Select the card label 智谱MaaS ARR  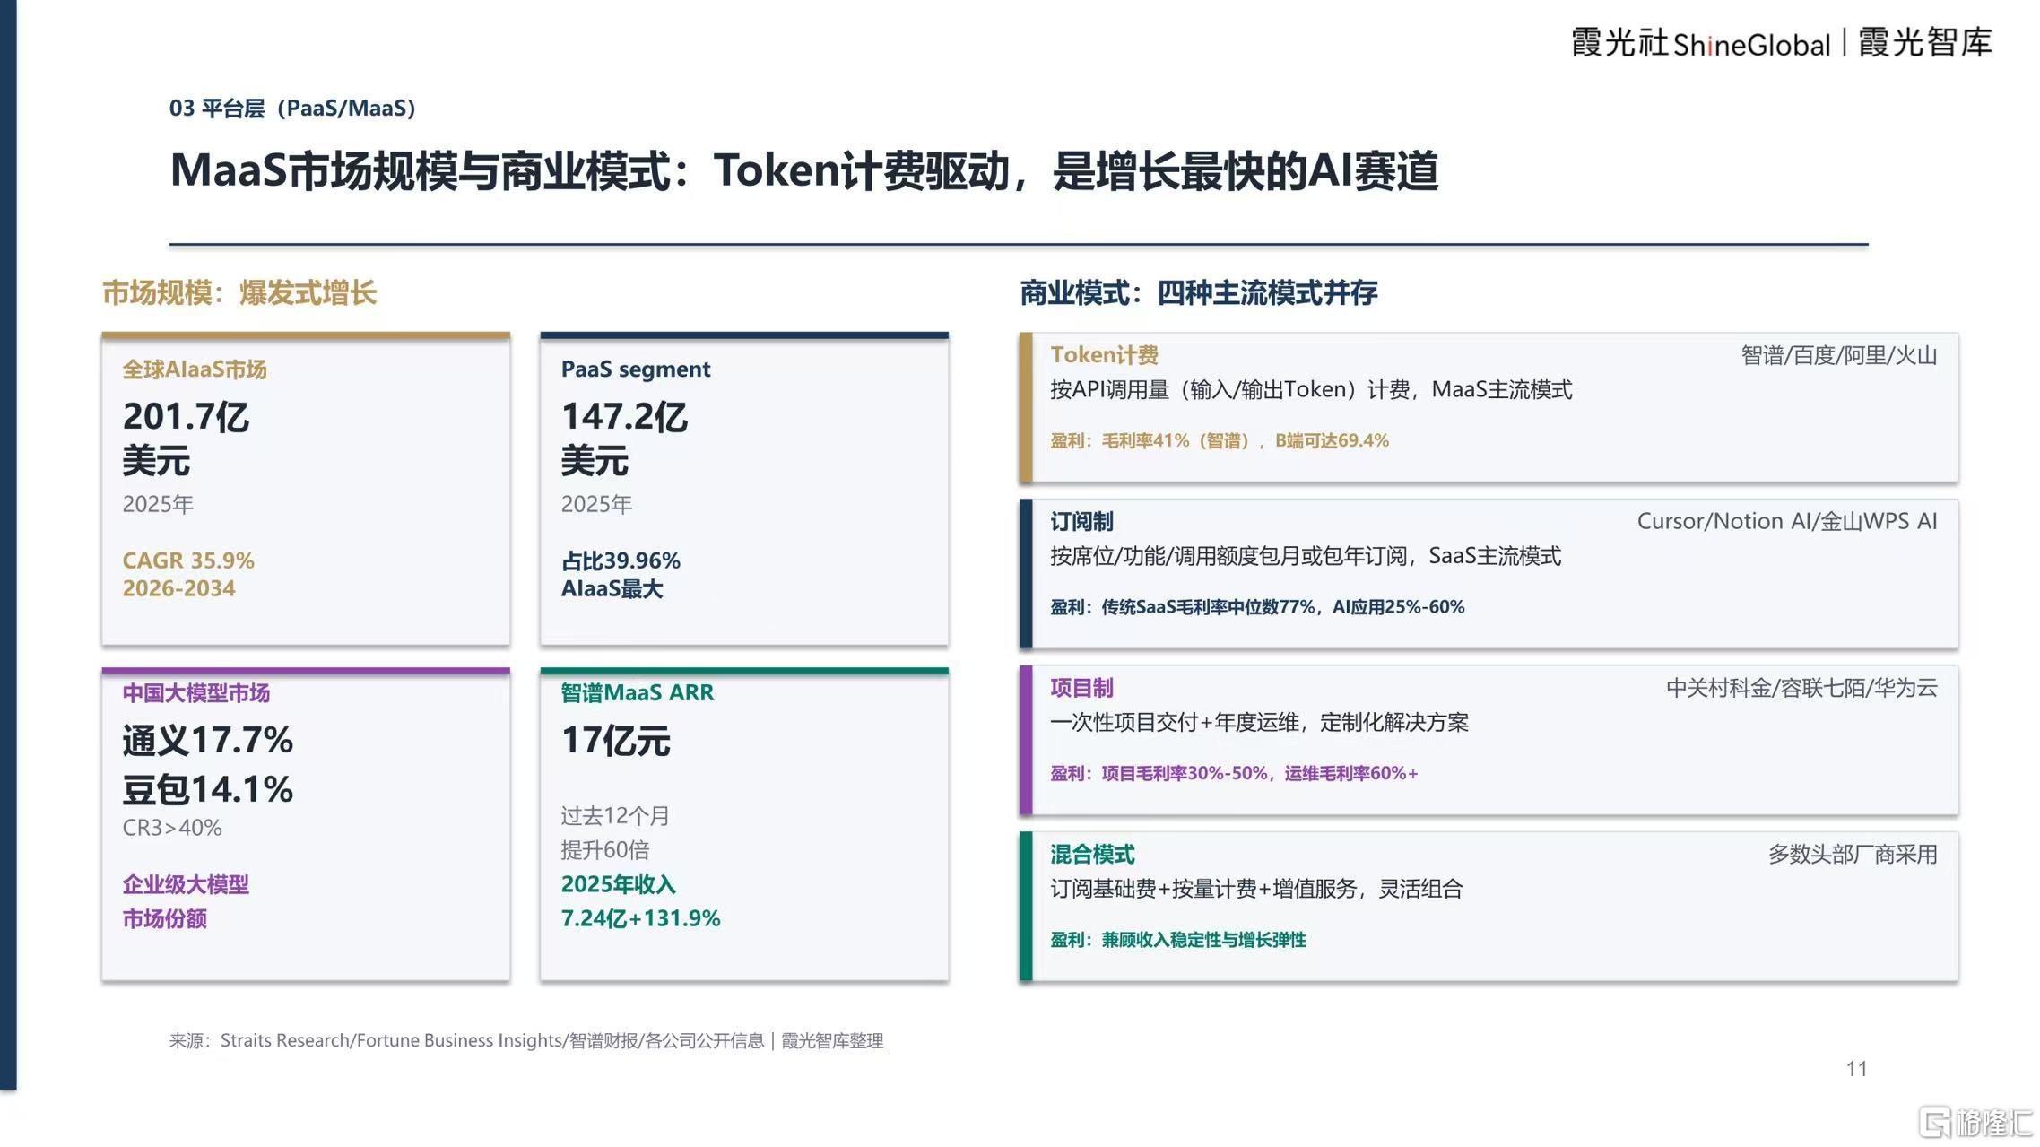[x=638, y=693]
